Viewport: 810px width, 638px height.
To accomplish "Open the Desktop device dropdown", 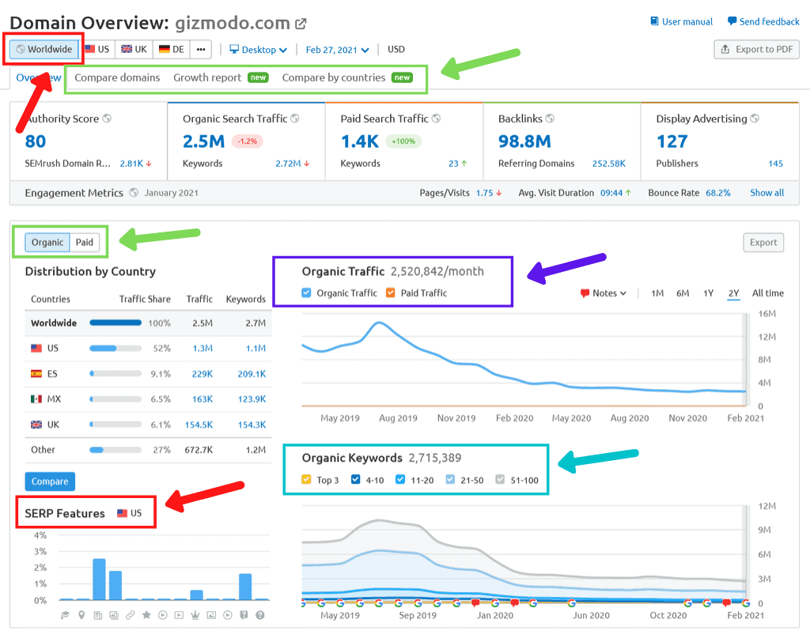I will click(259, 50).
